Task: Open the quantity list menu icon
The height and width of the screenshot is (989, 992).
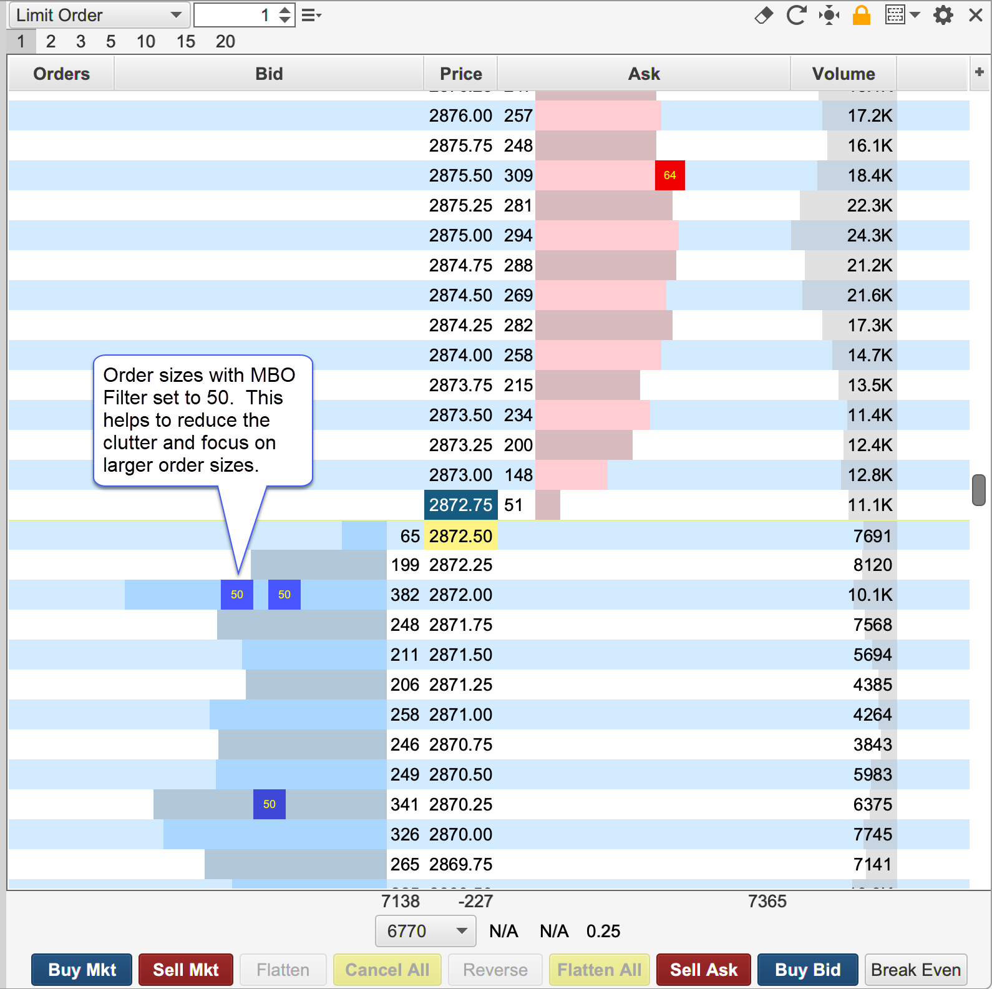Action: 311,15
